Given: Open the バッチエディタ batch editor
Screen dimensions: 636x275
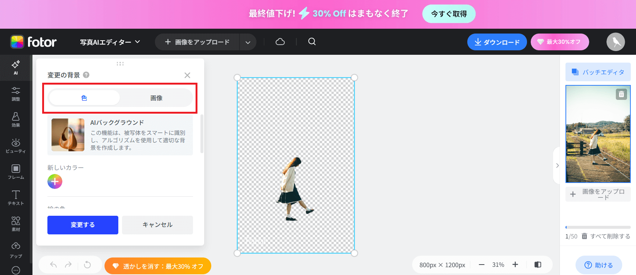Looking at the screenshot, I should tap(598, 72).
